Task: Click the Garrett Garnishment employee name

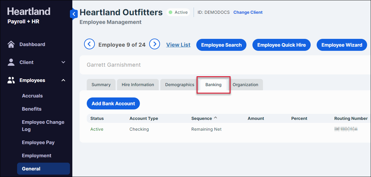Action: [114, 65]
